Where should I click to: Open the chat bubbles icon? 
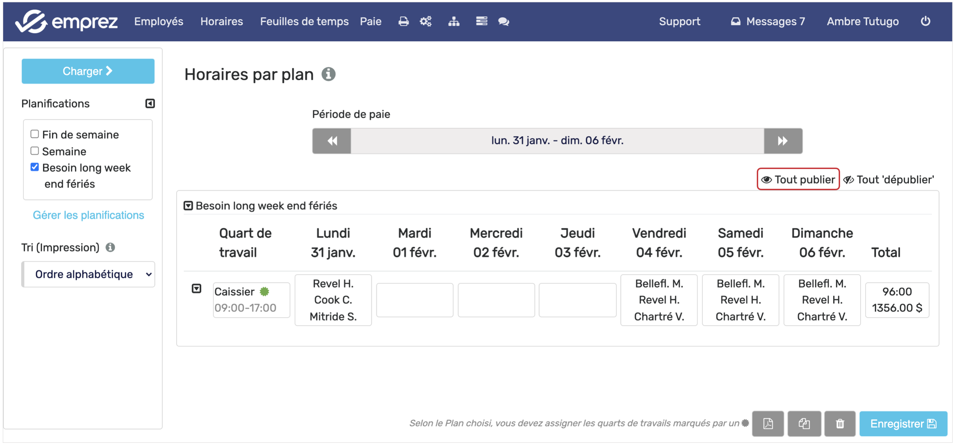[x=503, y=22]
